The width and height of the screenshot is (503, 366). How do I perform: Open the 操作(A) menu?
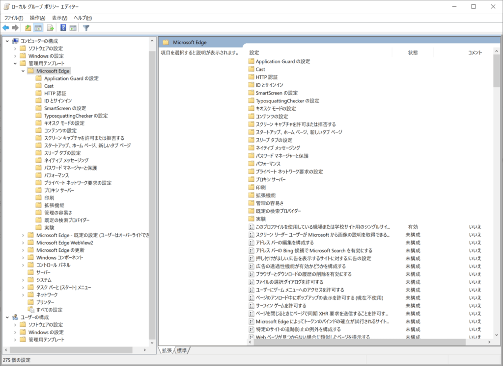[37, 18]
